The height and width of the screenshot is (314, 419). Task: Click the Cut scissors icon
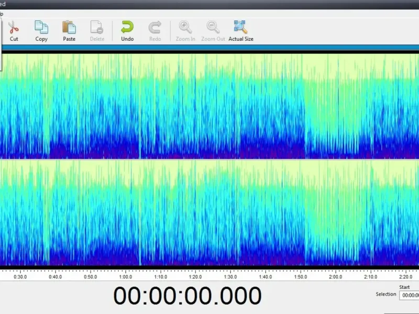14,27
